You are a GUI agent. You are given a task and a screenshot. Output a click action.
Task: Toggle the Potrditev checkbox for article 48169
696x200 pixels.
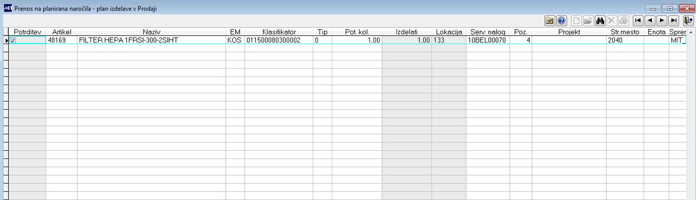click(12, 40)
